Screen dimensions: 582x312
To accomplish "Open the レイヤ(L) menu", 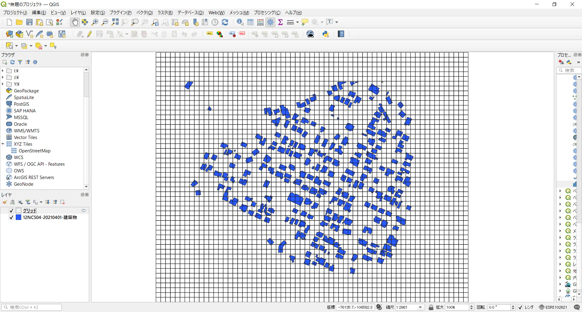I will coord(78,13).
